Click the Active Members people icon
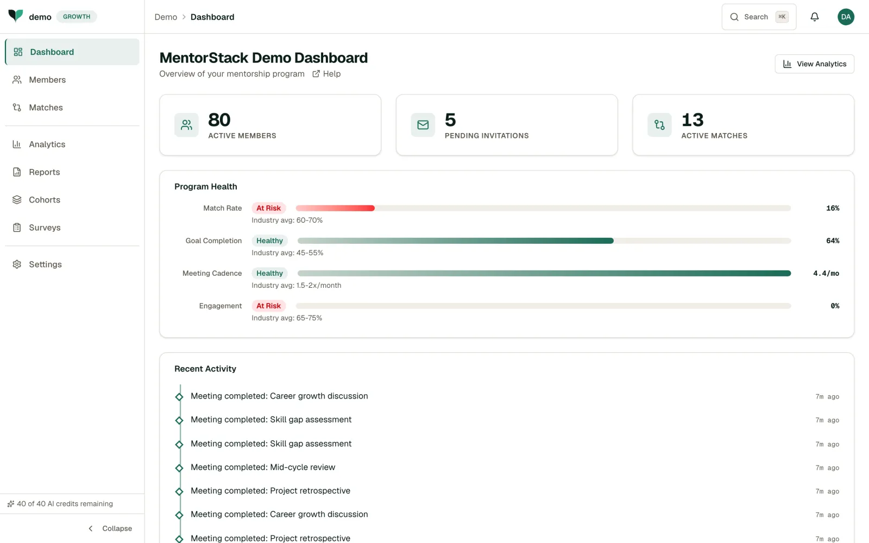Image resolution: width=869 pixels, height=543 pixels. pos(186,125)
